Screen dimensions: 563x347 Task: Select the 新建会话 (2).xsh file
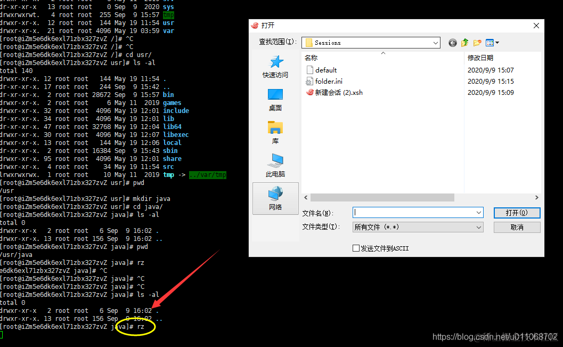[x=334, y=92]
